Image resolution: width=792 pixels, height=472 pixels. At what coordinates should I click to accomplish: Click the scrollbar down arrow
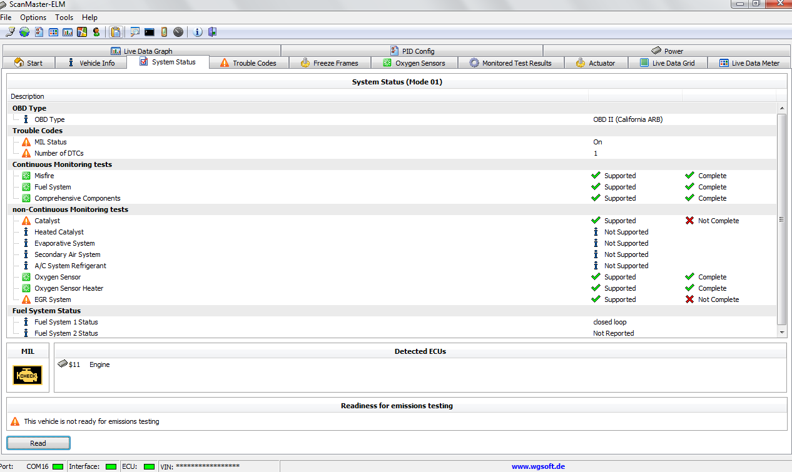[x=781, y=333]
